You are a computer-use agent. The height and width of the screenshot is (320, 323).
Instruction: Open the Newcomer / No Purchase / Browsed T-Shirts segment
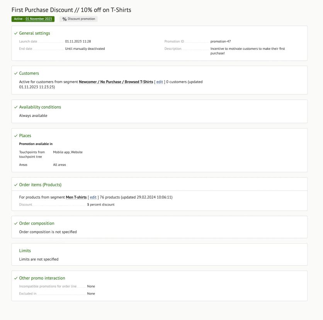click(116, 82)
